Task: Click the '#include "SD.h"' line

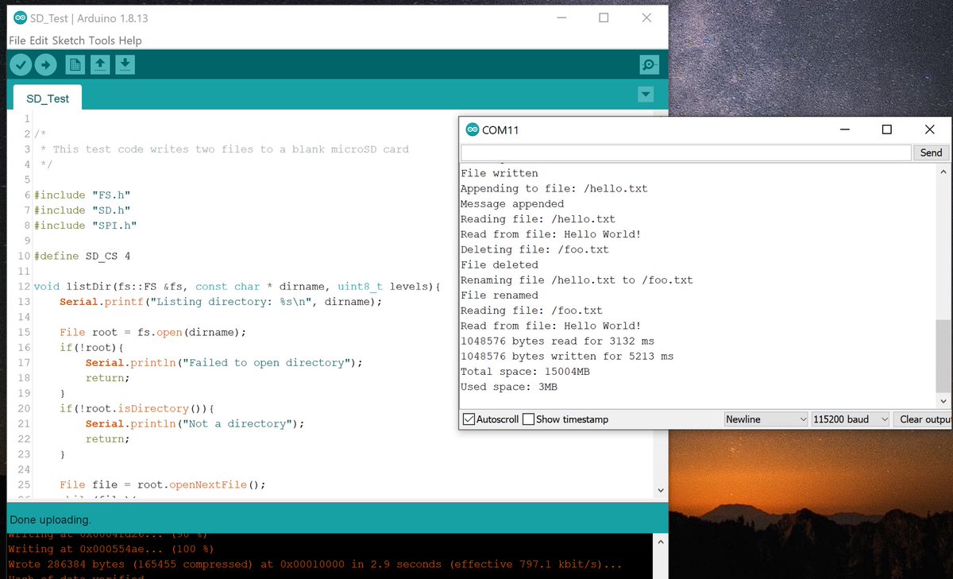Action: click(x=81, y=210)
